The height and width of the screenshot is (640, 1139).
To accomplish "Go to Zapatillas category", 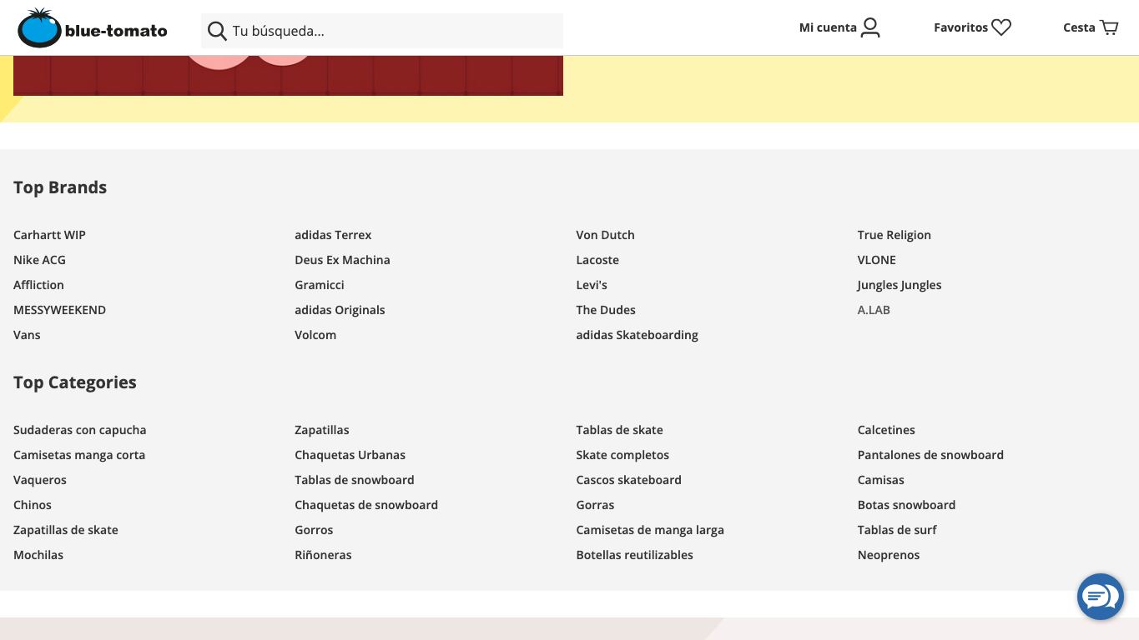I will (x=322, y=430).
